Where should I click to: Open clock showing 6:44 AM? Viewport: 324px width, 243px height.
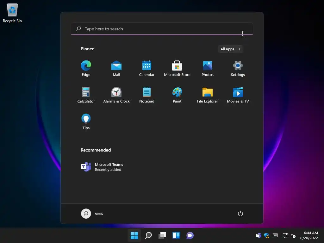[309, 235]
